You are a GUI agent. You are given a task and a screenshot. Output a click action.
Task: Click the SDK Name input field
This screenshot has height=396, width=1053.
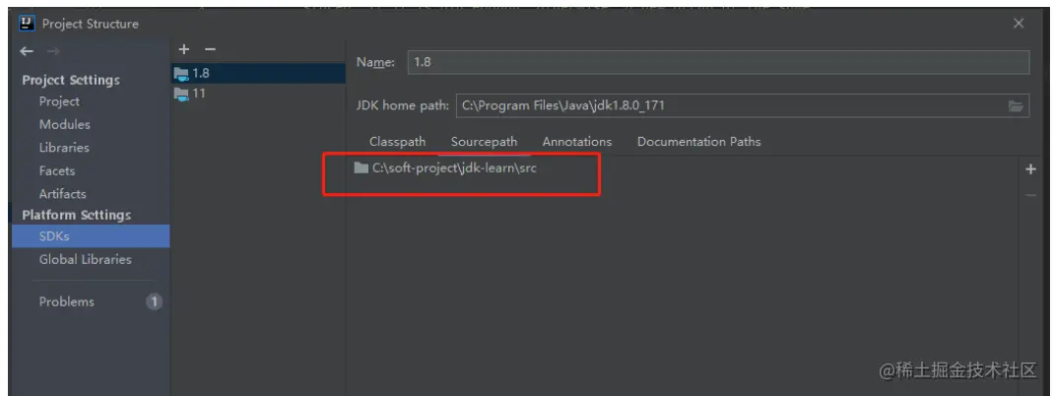click(718, 62)
